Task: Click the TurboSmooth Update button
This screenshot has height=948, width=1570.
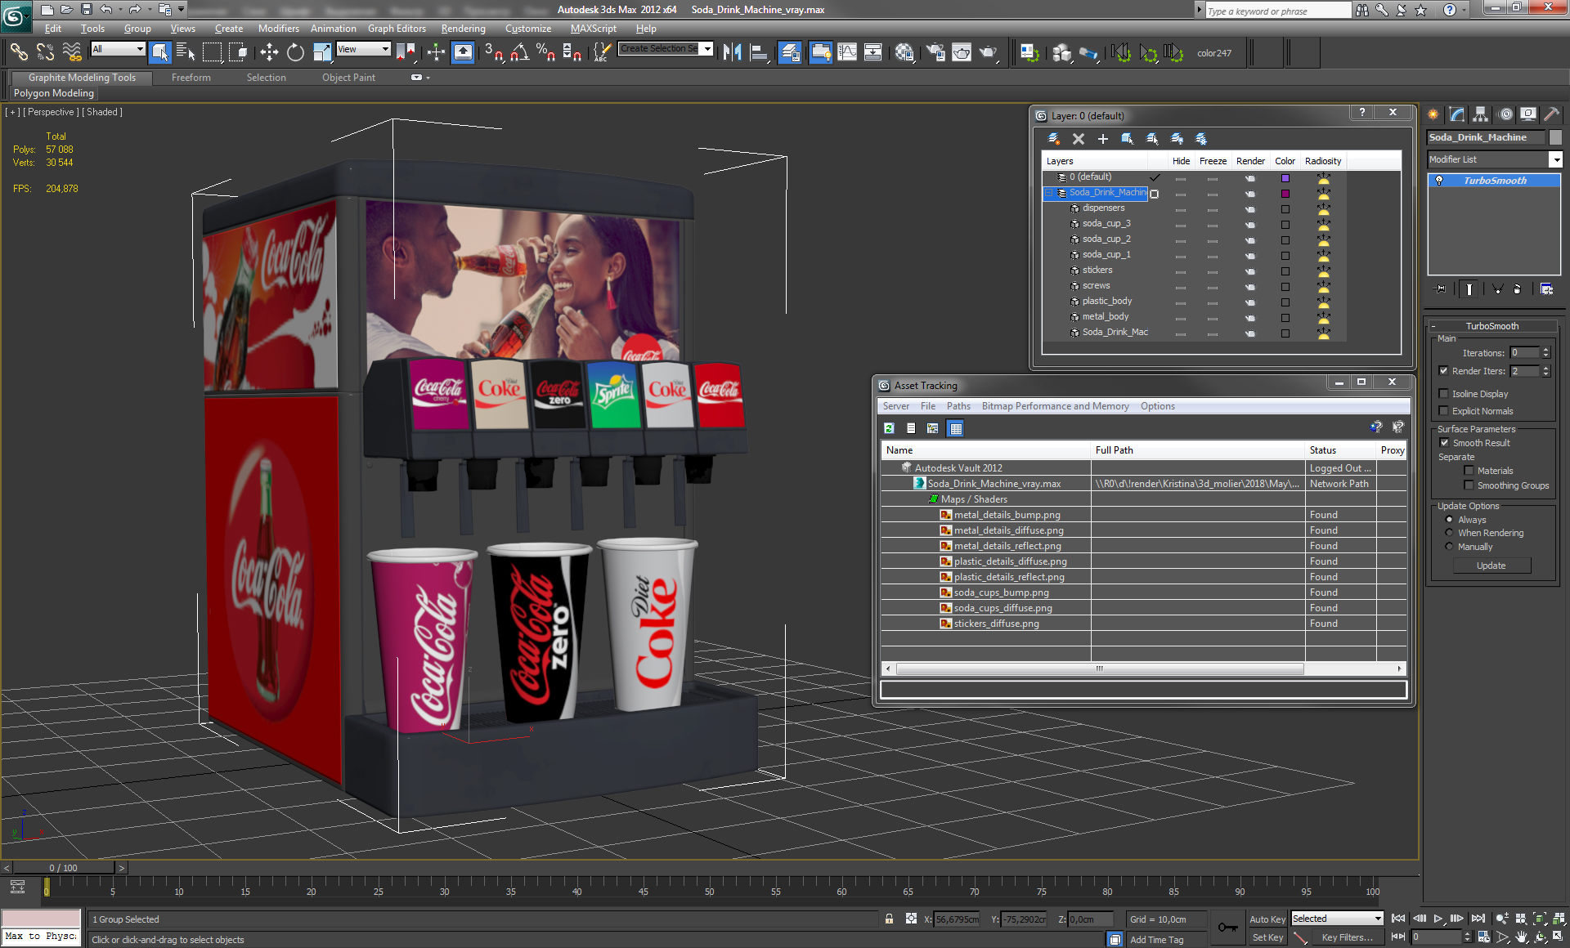Action: [1491, 566]
